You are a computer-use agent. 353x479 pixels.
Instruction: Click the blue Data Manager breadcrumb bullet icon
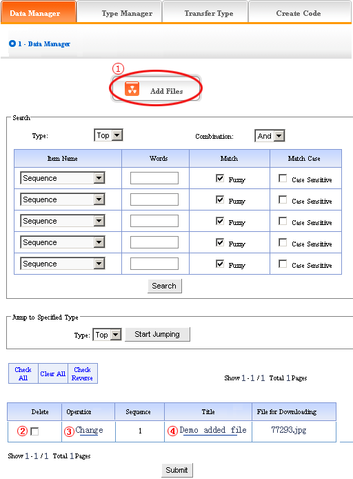coord(12,43)
